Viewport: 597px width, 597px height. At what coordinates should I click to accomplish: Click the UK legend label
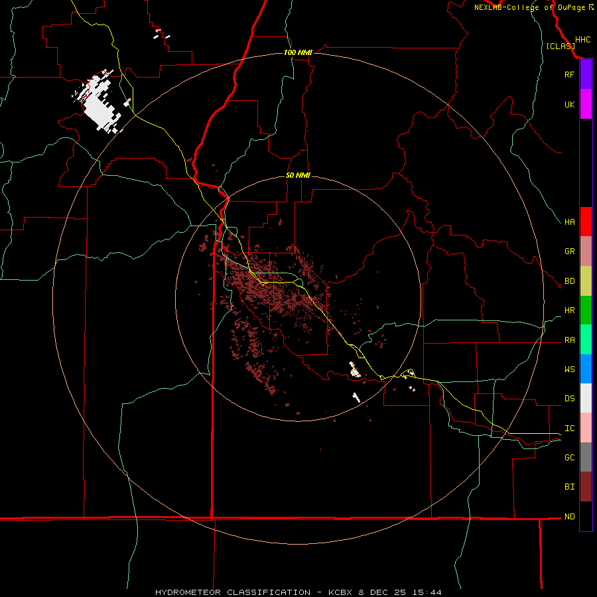coord(569,104)
